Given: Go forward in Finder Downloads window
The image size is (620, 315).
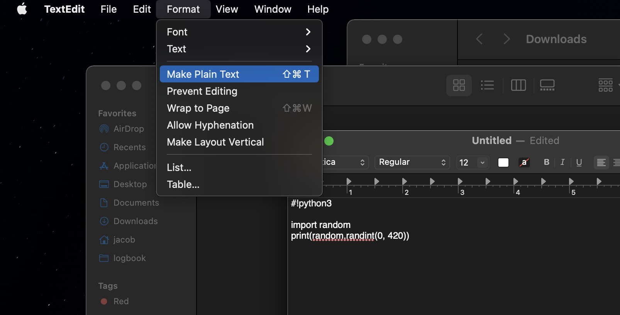Looking at the screenshot, I should [507, 39].
